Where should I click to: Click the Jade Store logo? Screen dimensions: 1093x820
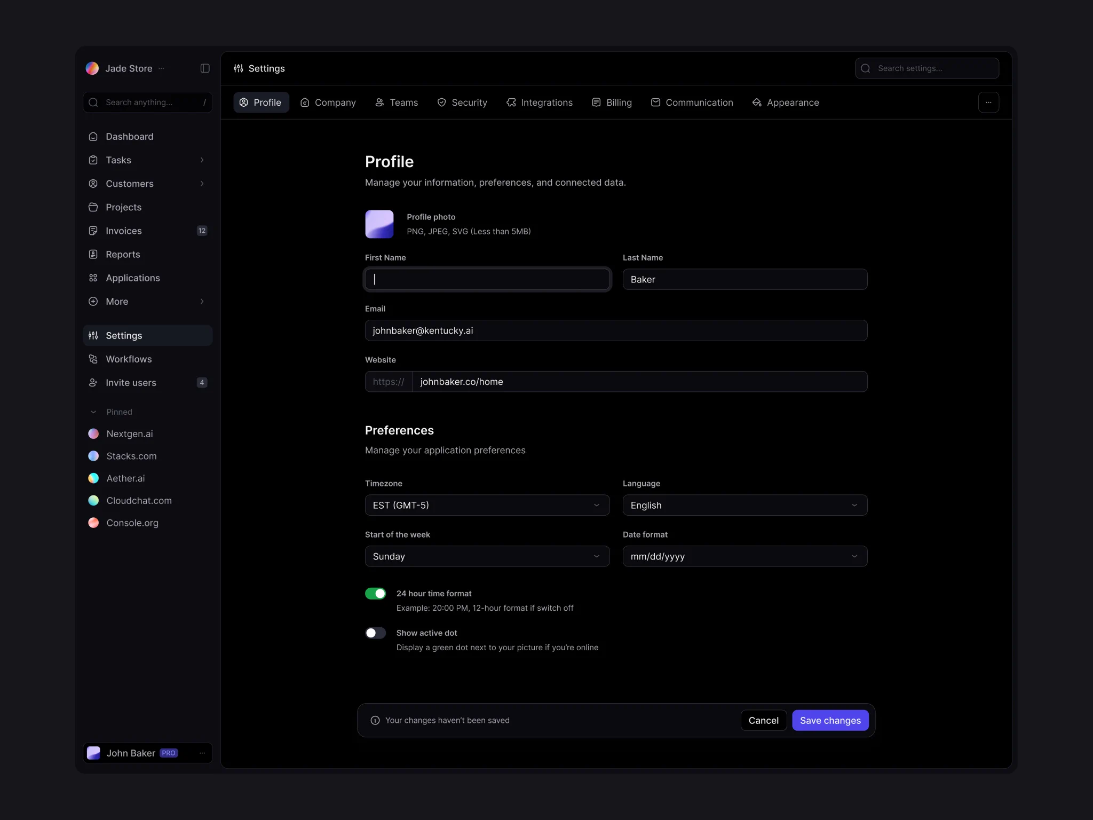pos(92,68)
